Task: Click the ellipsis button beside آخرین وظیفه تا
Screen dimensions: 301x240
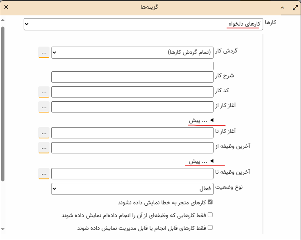Action: click(44, 173)
